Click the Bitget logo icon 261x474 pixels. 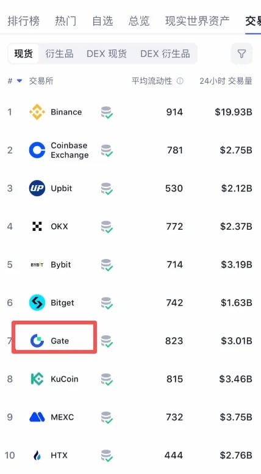tap(37, 302)
